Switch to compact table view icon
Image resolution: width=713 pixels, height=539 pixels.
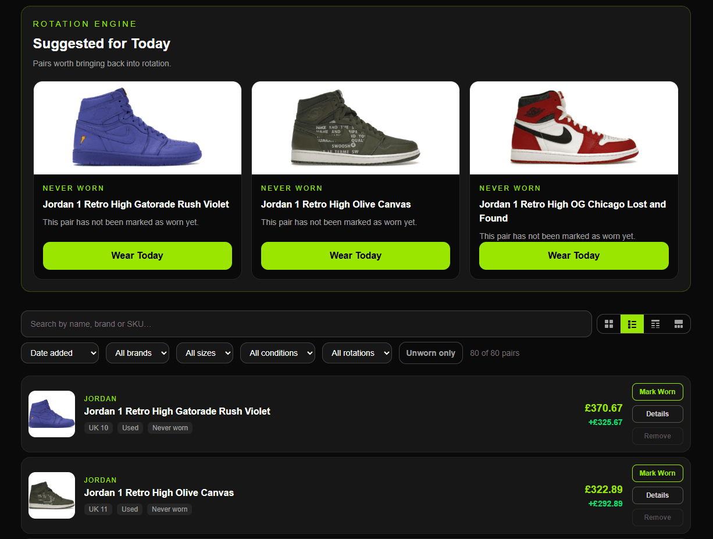[x=655, y=324]
